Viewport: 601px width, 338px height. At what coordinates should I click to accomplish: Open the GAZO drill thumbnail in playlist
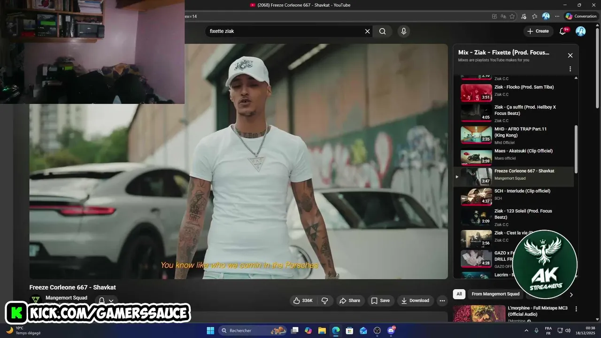[476, 259]
